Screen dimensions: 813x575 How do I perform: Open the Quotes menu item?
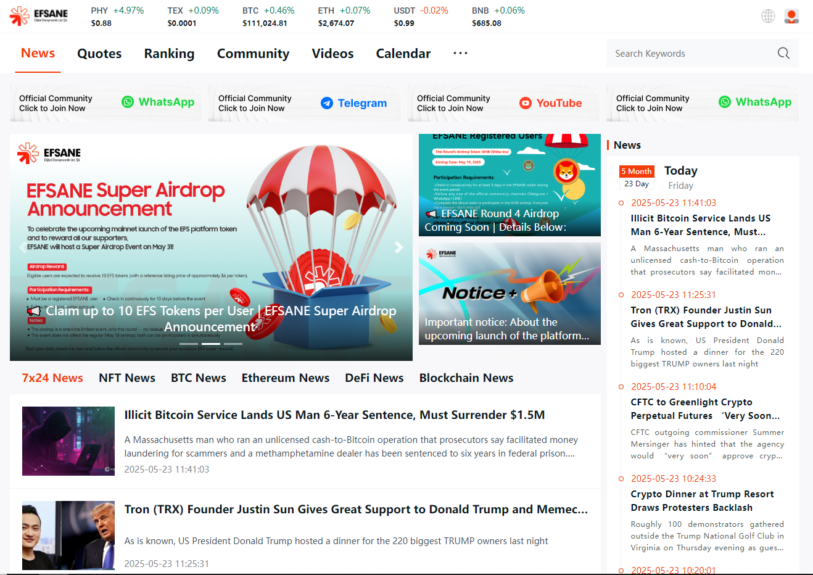pyautogui.click(x=99, y=54)
